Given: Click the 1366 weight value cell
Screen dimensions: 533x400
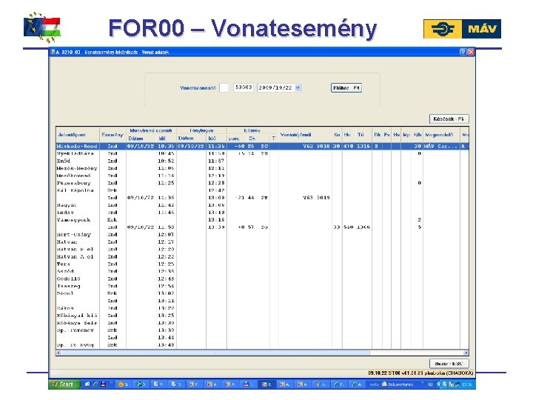Looking at the screenshot, I should point(363,227).
